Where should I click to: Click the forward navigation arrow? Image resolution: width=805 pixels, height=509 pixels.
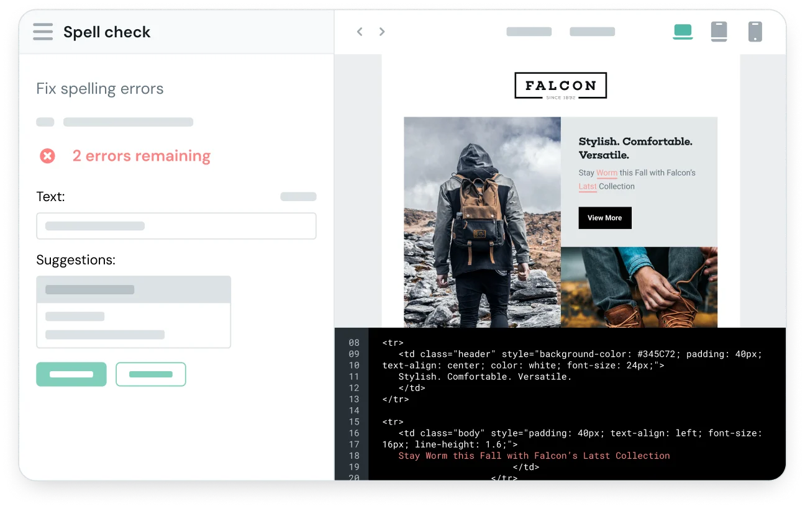pos(381,31)
